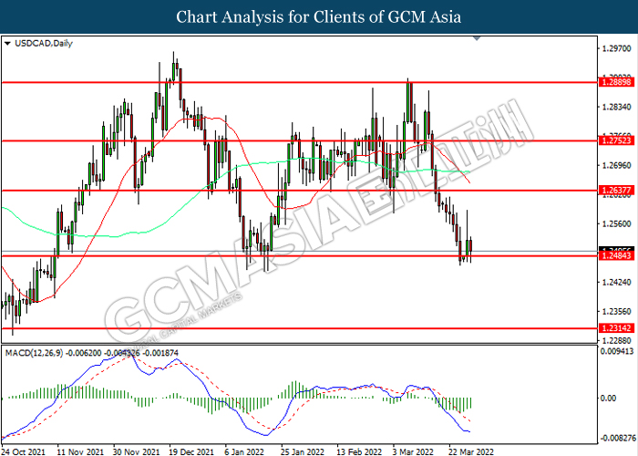Click the chart shift triangle marker

coord(477,38)
